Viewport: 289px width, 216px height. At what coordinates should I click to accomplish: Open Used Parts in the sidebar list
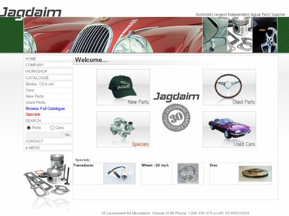(35, 102)
